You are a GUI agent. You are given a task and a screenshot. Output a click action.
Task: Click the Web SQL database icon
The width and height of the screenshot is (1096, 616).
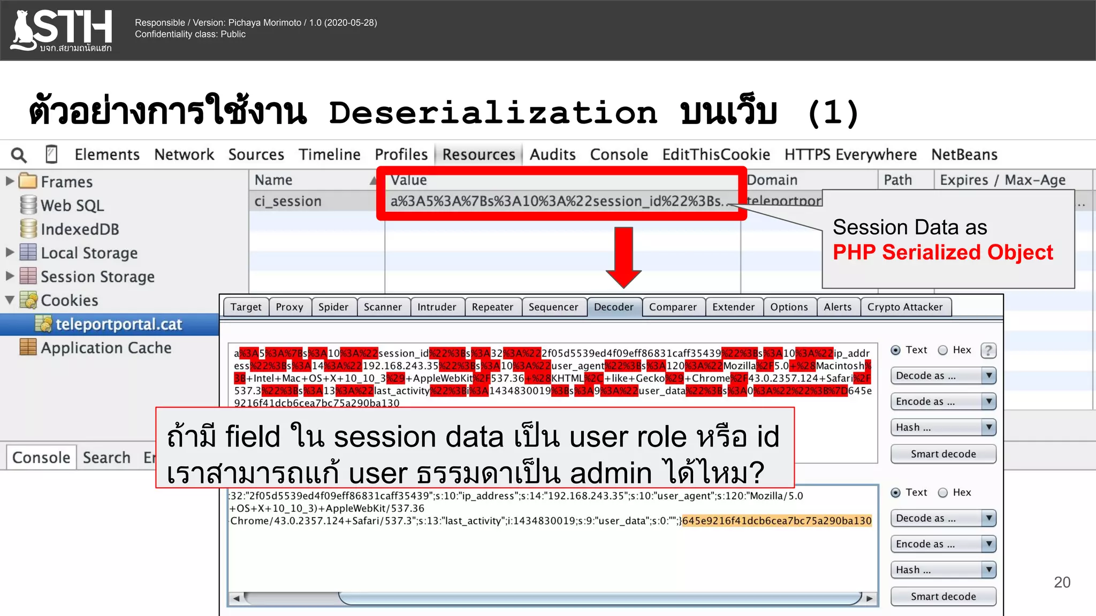coord(28,205)
